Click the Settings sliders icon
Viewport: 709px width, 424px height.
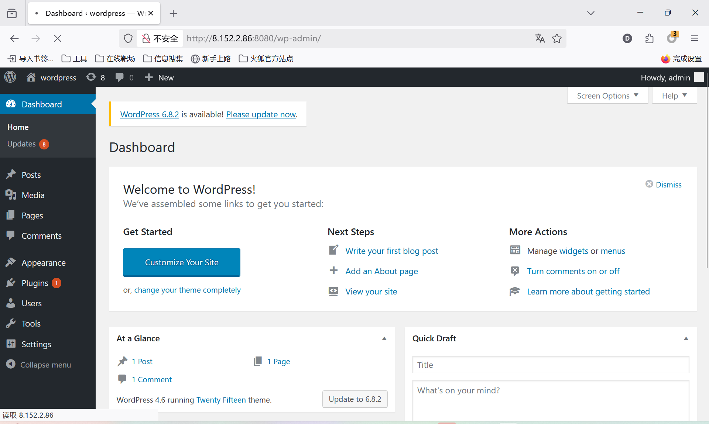click(11, 344)
